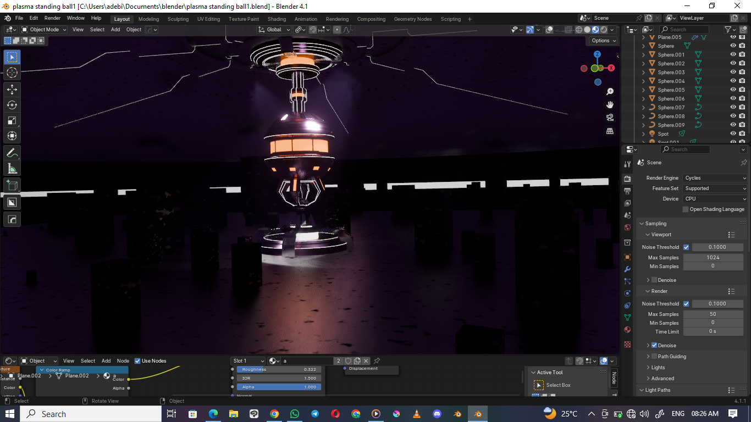Open Blender from Windows taskbar

pyautogui.click(x=478, y=414)
